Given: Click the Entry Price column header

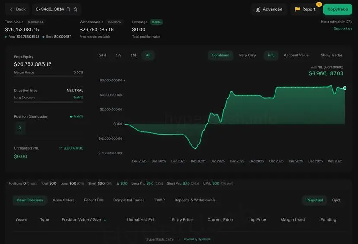Looking at the screenshot, I should pos(182,220).
